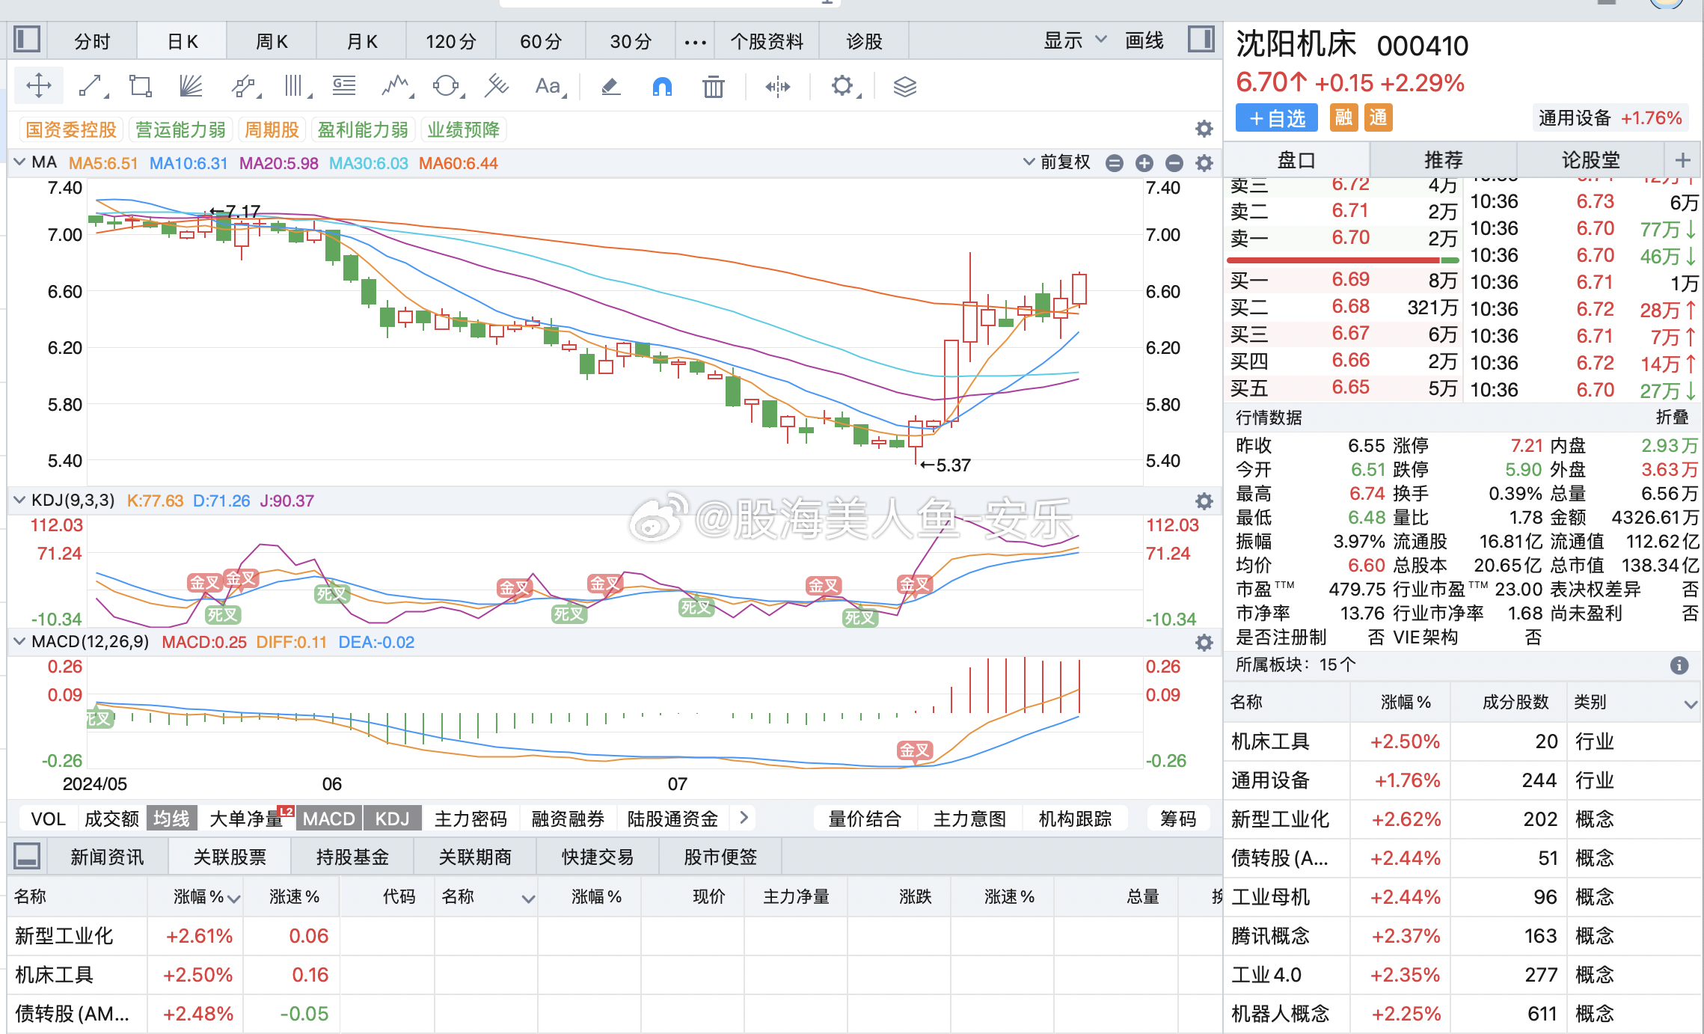Toggle the magnet snap tool
The image size is (1704, 1034).
(662, 87)
